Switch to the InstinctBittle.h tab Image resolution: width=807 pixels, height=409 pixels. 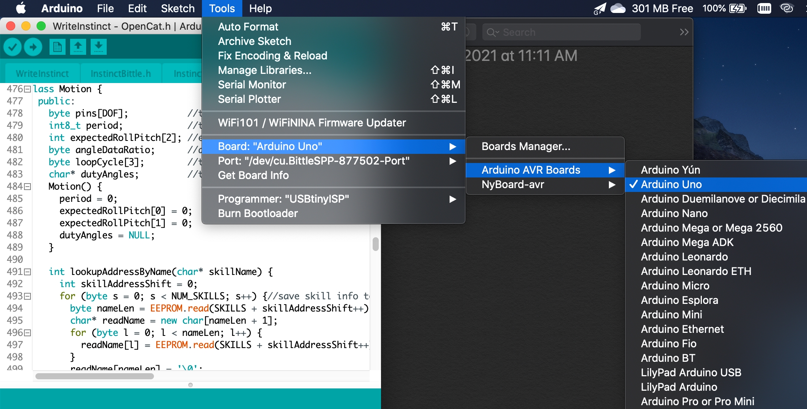[x=120, y=73]
